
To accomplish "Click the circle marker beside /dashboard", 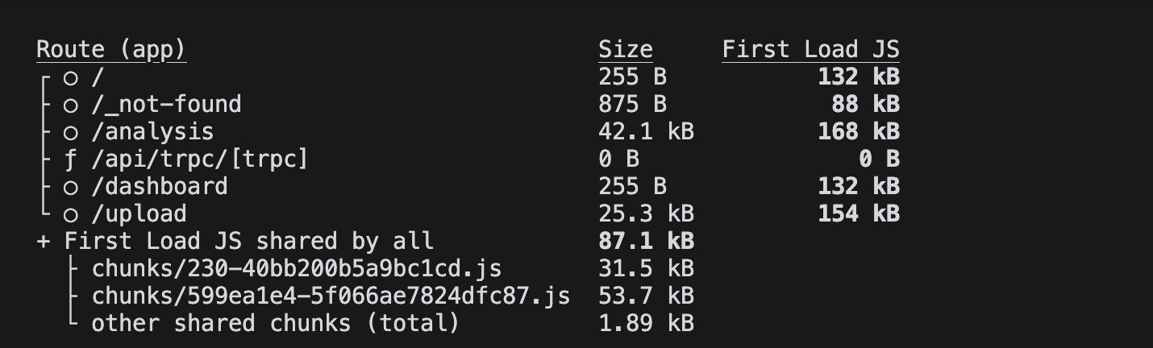I will pyautogui.click(x=71, y=187).
